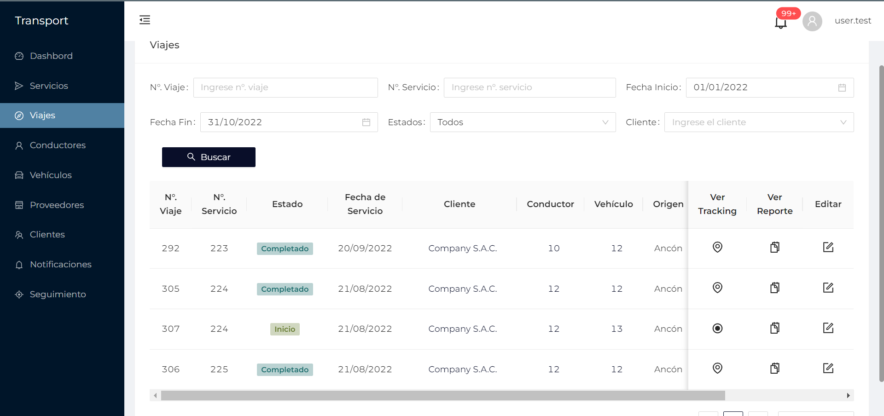Click the Estado column header
This screenshot has height=416, width=884.
click(x=287, y=204)
